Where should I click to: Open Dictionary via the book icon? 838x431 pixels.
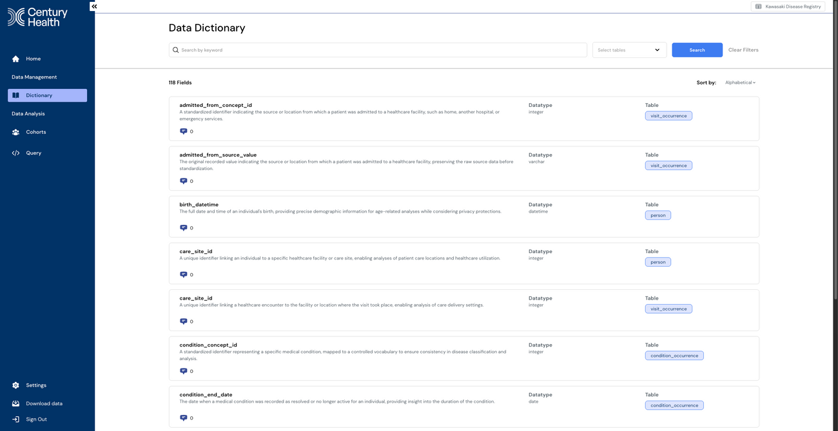tap(15, 95)
